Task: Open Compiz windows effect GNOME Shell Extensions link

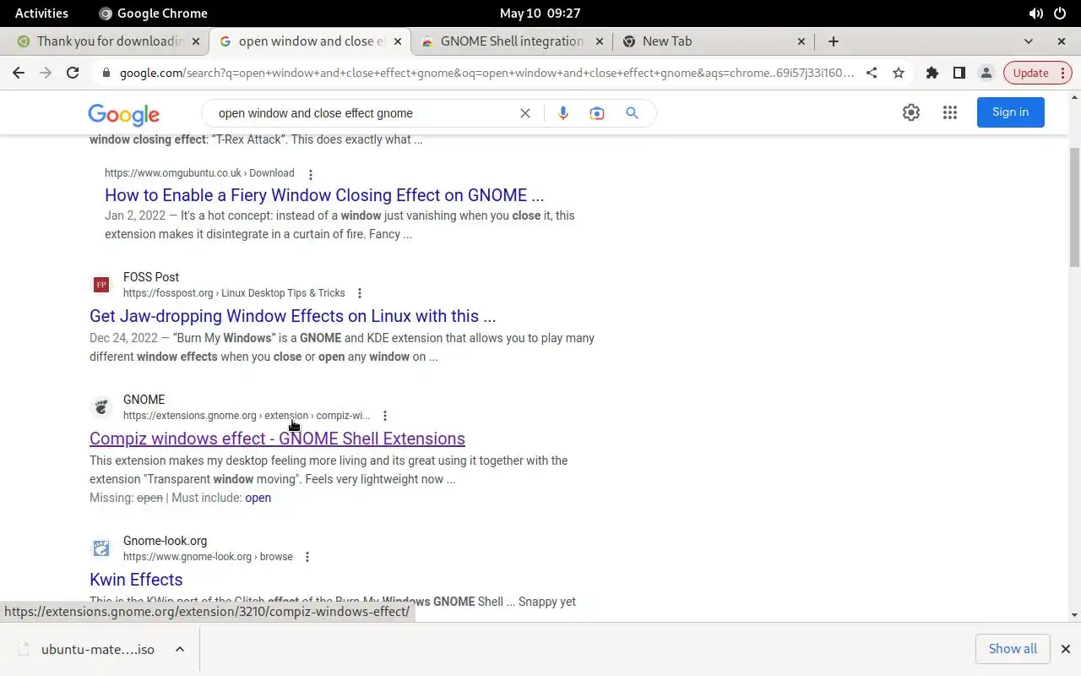Action: pyautogui.click(x=277, y=439)
